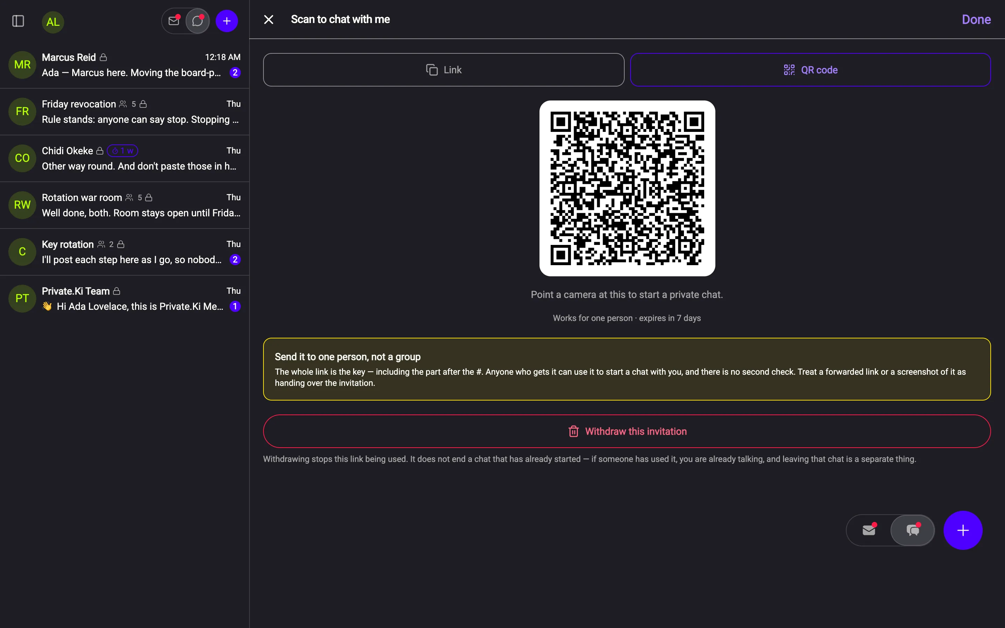Click the floating mail icon at the bottom right
This screenshot has height=628, width=1005.
(x=869, y=530)
